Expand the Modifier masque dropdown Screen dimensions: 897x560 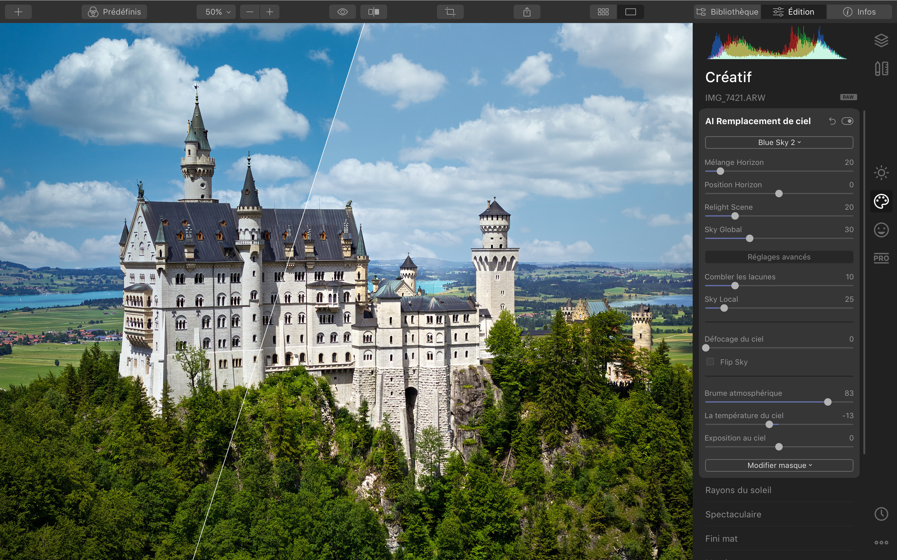click(779, 465)
